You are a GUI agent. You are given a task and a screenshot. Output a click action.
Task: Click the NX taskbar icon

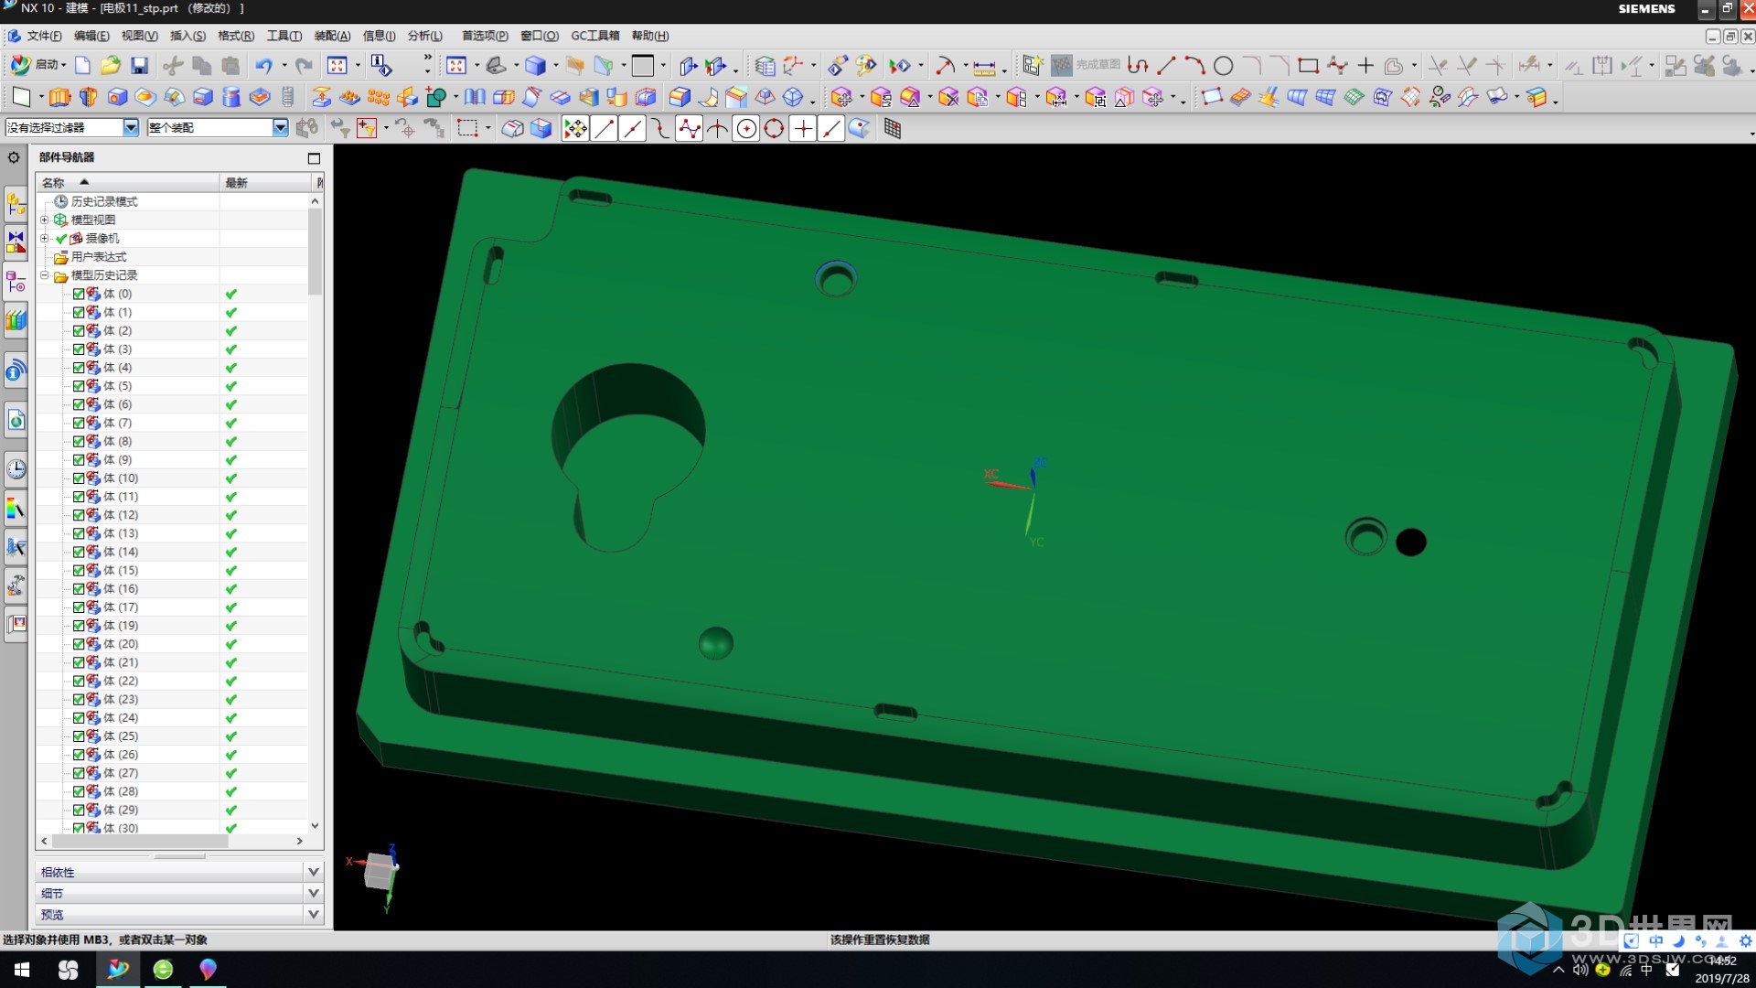(118, 970)
